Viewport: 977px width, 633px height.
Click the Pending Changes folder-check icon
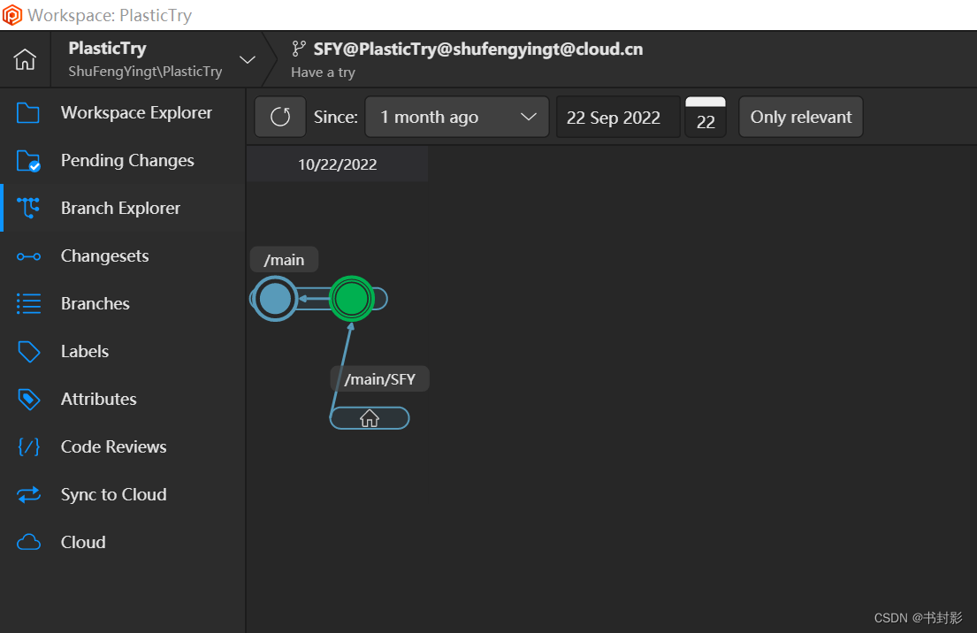[28, 161]
